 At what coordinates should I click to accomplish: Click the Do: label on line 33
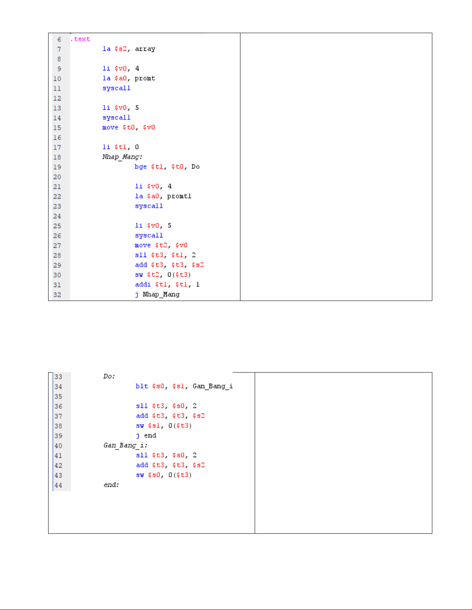point(109,376)
